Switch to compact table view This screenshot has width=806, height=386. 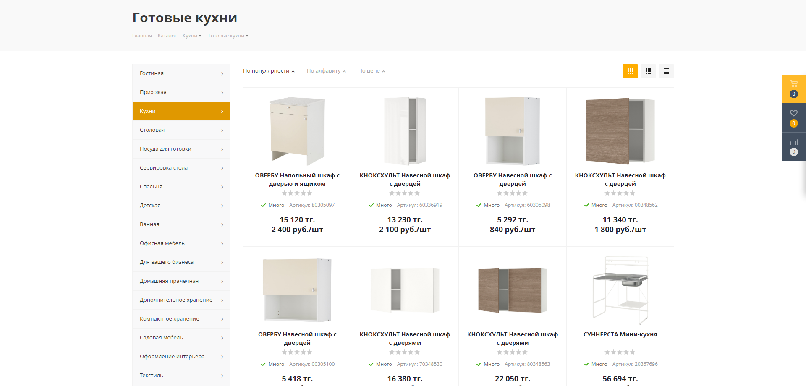tap(666, 71)
